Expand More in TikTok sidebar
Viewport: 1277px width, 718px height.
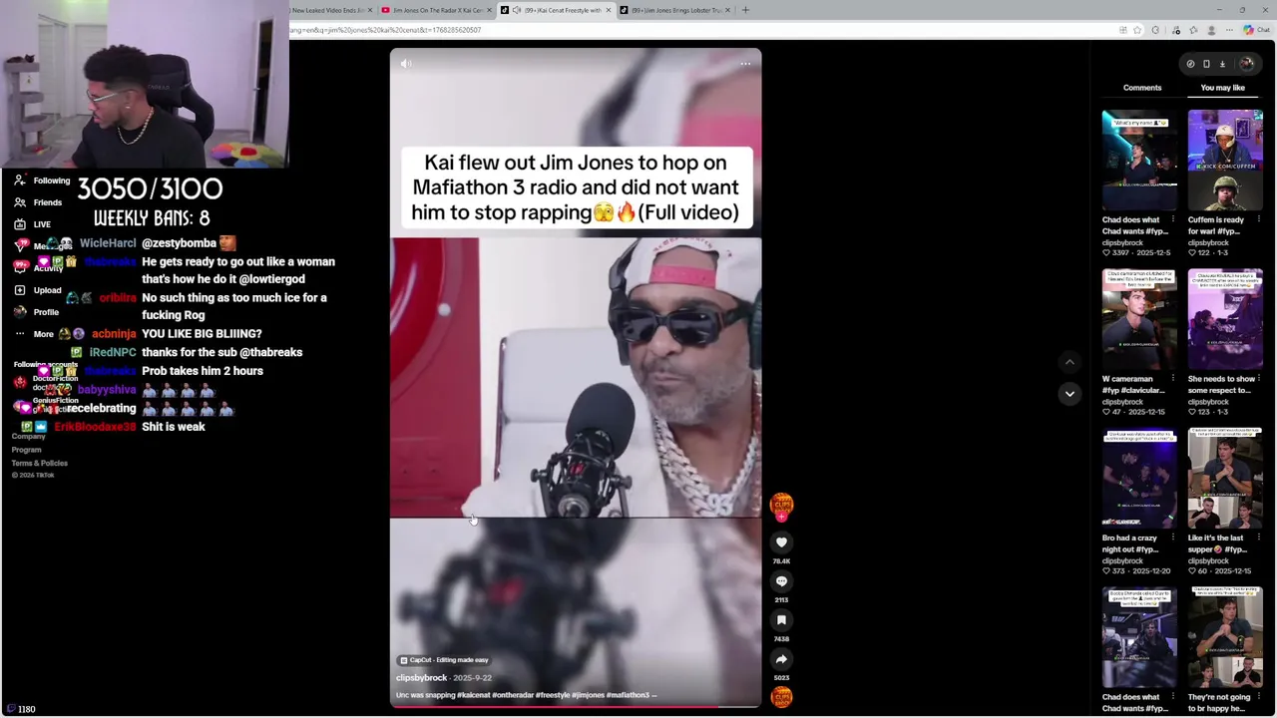(x=34, y=334)
